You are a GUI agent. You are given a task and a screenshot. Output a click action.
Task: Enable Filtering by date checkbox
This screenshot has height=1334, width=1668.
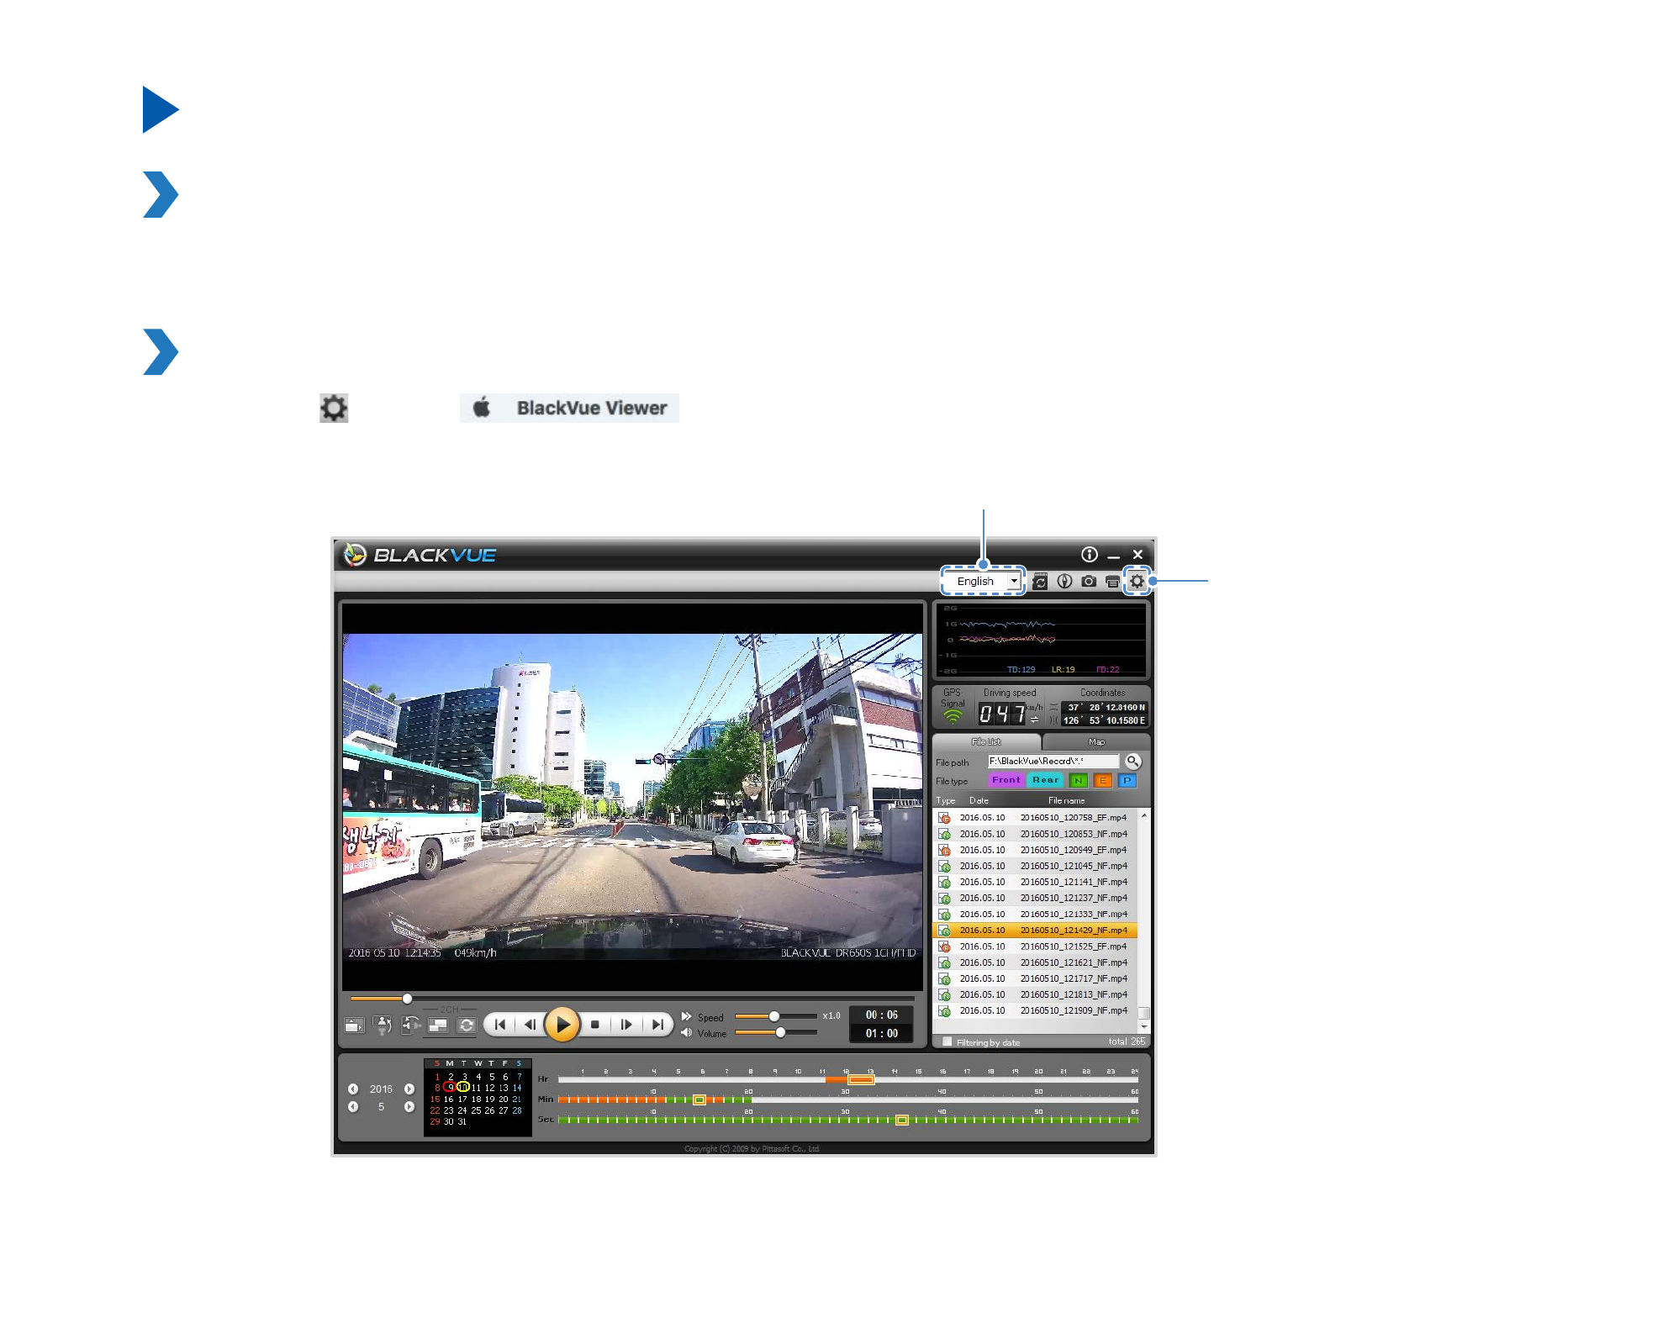tap(947, 1042)
